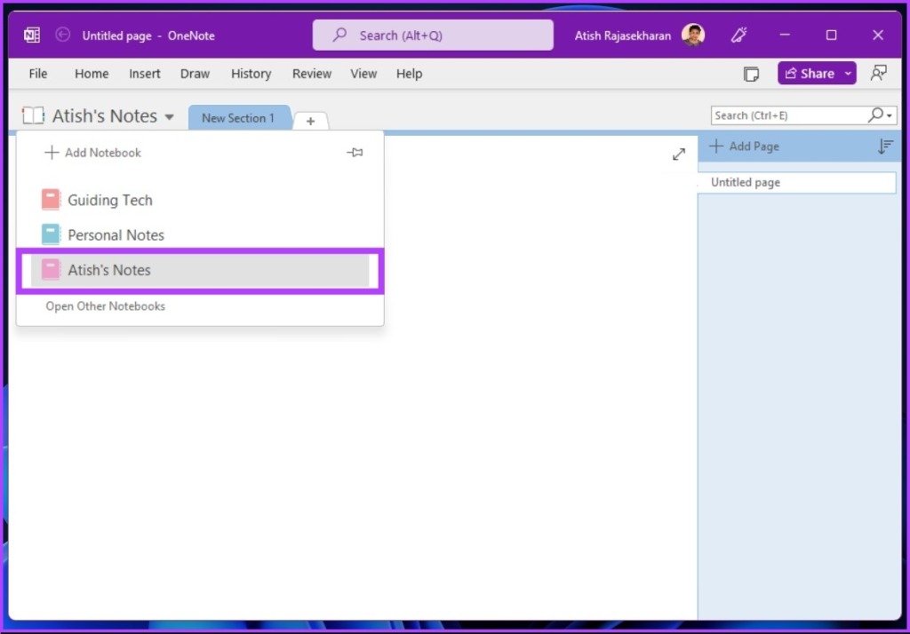Add a notebook via Add Notebook
910x634 pixels.
point(93,152)
